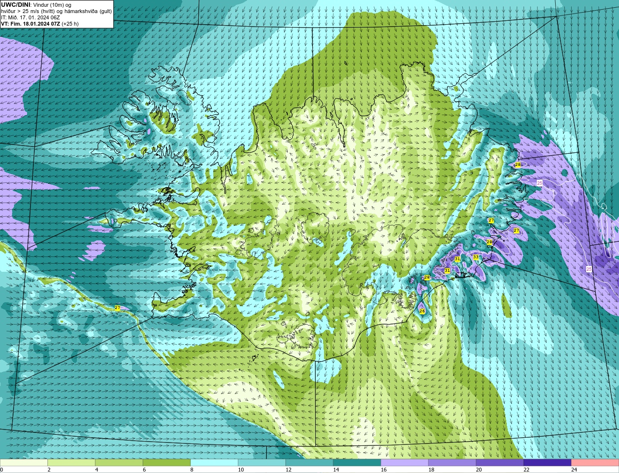The height and width of the screenshot is (473, 619).
Task: Pick the violet 20–22 m/s legend swatch
Action: 500,463
